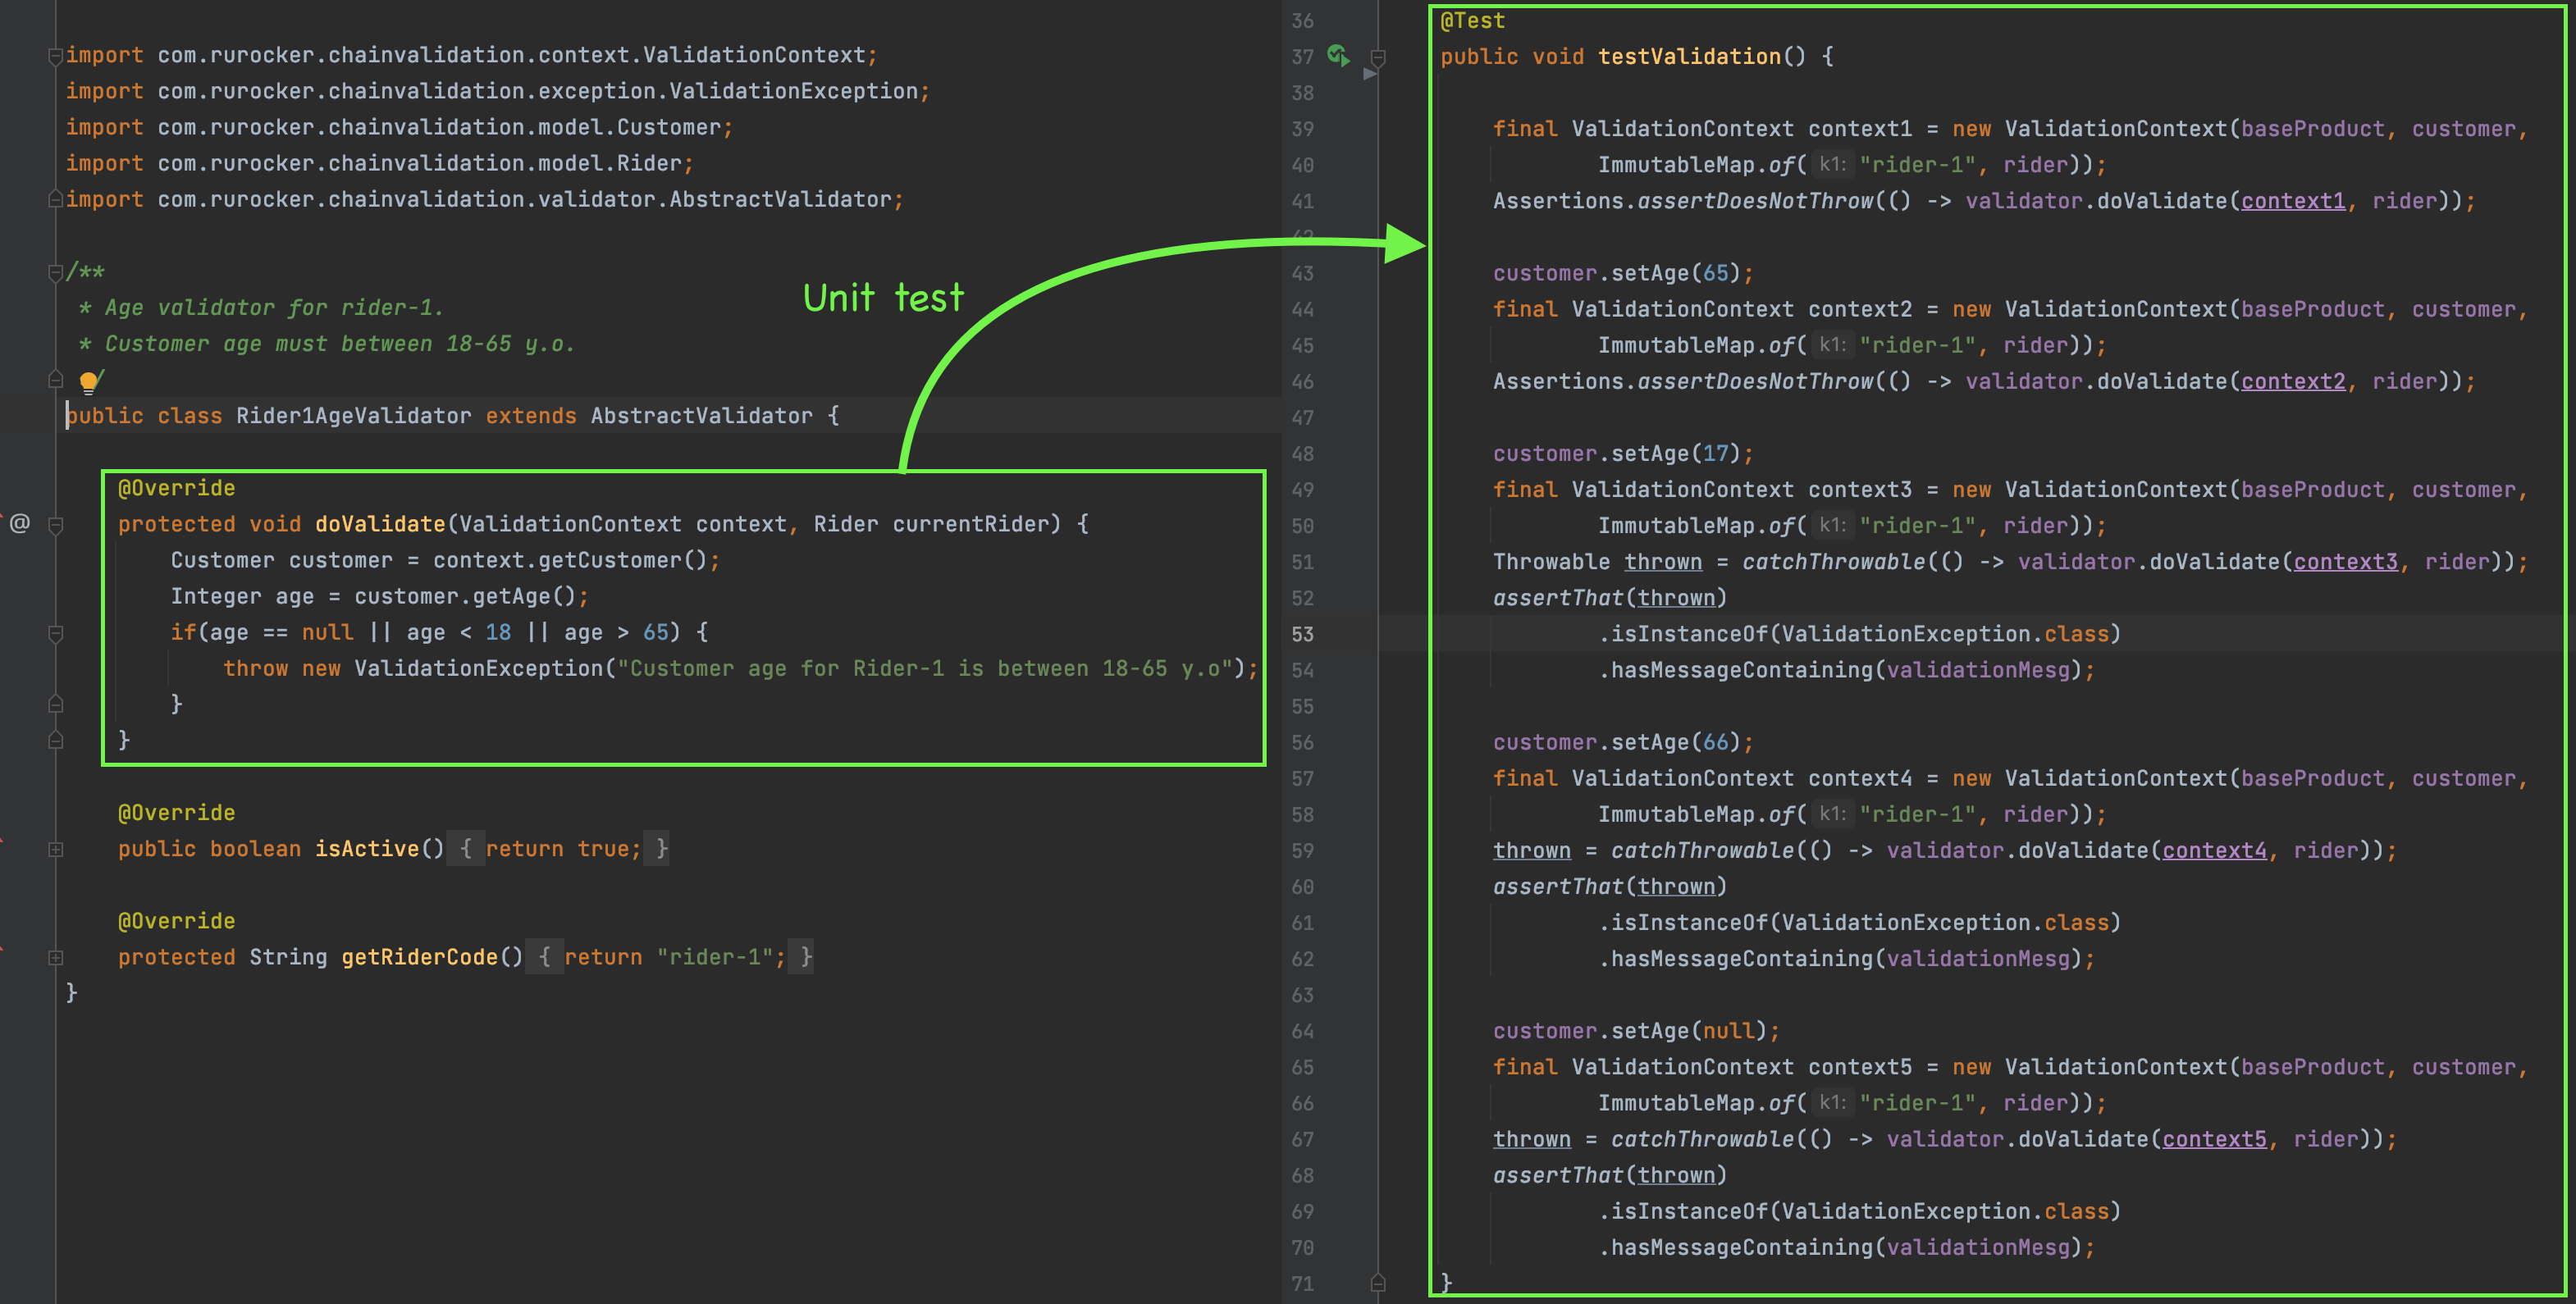Screen dimensions: 2576x1304
Task: Click the import of model.Rider line
Action: [x=379, y=163]
